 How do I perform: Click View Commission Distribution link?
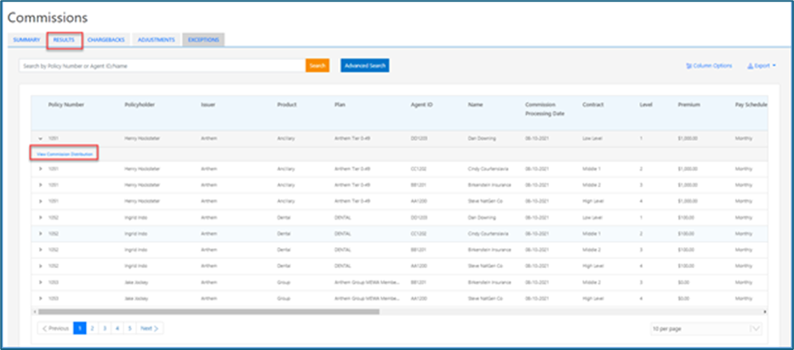(64, 153)
